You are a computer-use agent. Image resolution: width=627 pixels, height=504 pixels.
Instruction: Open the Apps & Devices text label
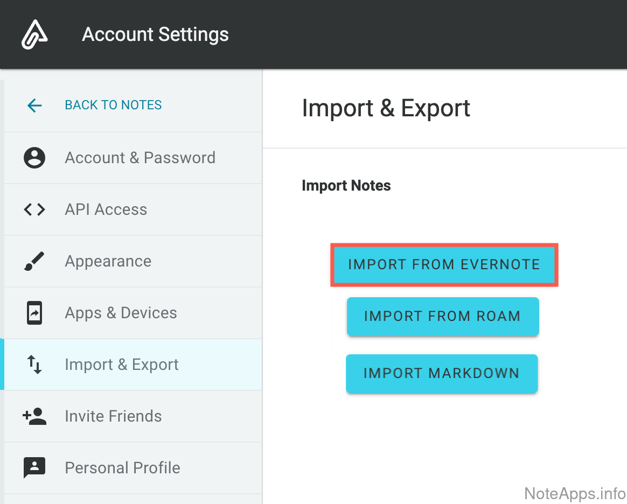pyautogui.click(x=121, y=313)
